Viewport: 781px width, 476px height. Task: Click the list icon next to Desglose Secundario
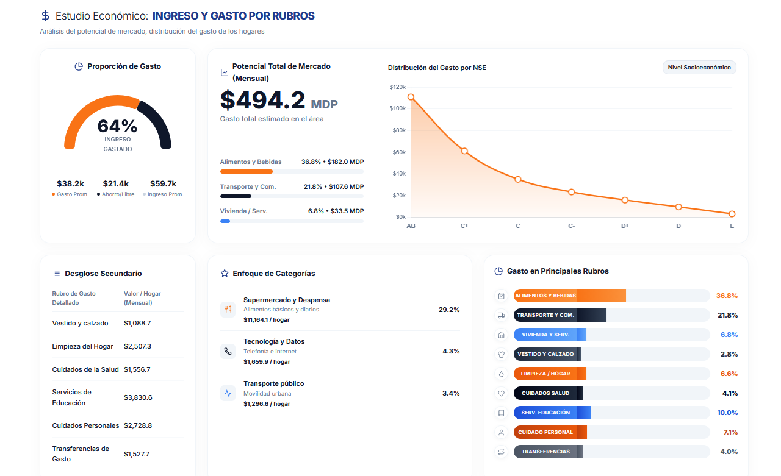click(x=57, y=274)
